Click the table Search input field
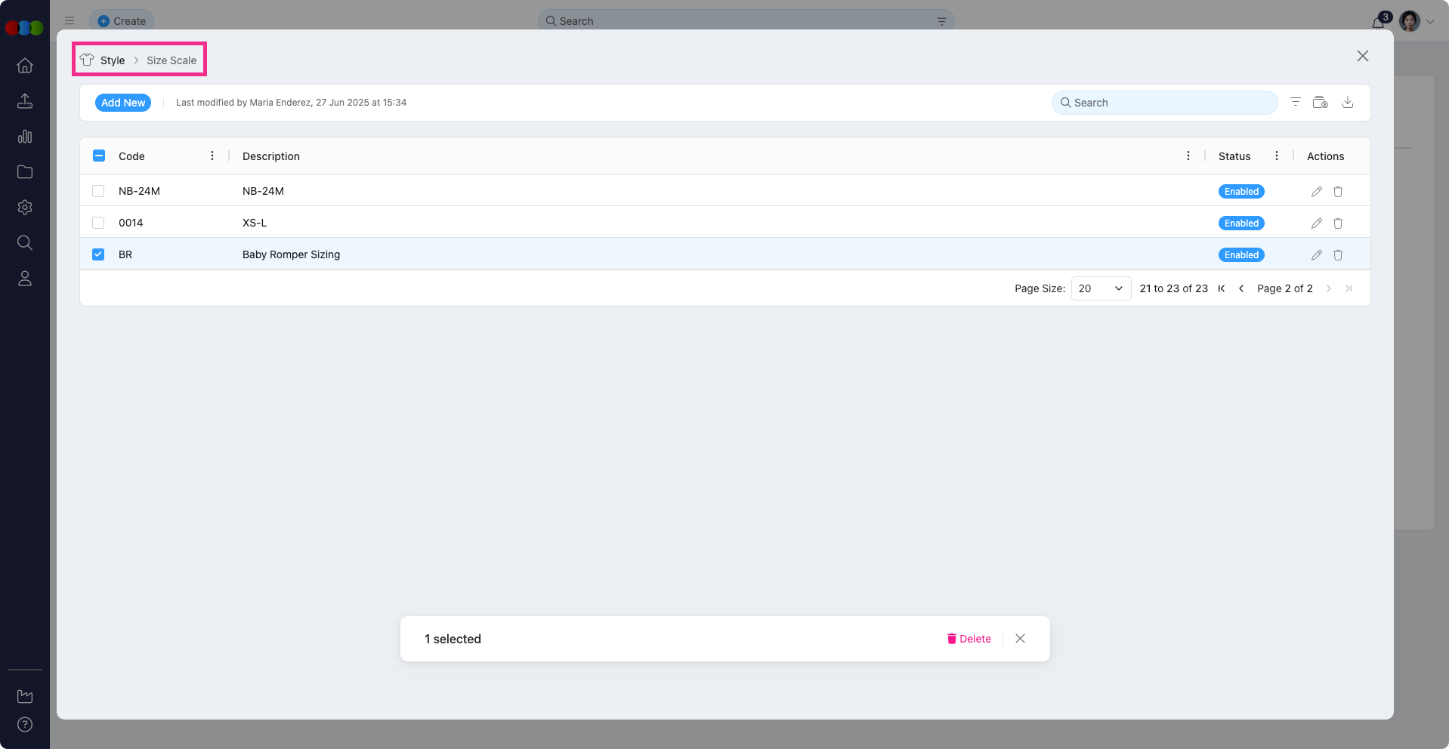 tap(1164, 103)
